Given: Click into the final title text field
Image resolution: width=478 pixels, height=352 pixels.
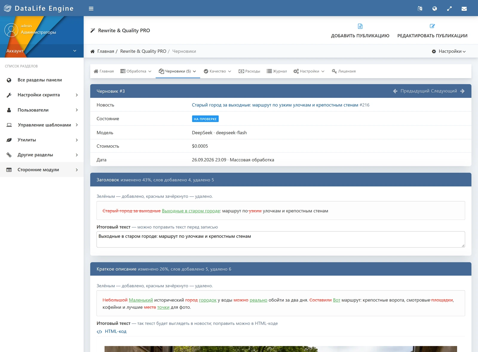Looking at the screenshot, I should click(281, 239).
